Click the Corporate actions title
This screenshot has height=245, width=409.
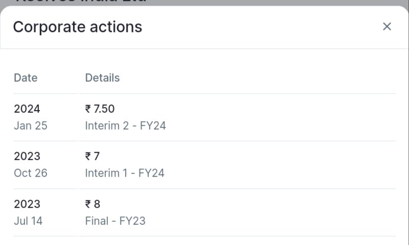78,27
